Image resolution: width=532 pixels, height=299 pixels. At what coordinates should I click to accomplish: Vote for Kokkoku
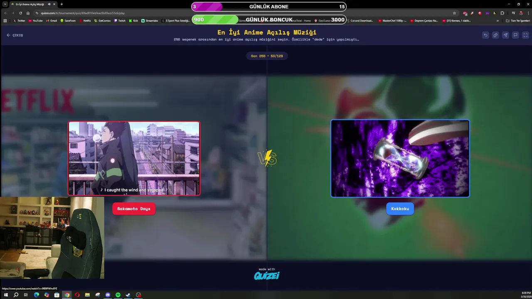pyautogui.click(x=400, y=208)
